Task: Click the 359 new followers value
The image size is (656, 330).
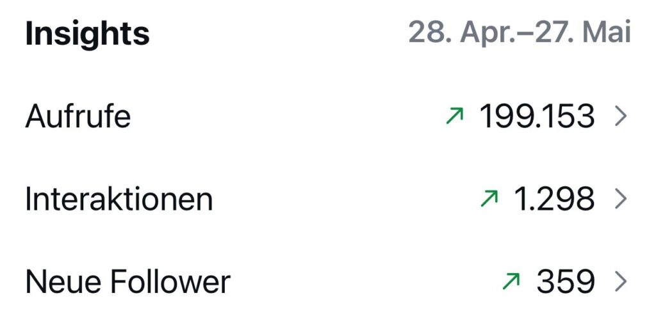Action: point(566,281)
